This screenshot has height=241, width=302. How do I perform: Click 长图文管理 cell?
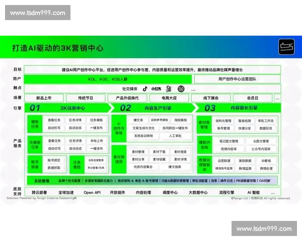(261, 141)
